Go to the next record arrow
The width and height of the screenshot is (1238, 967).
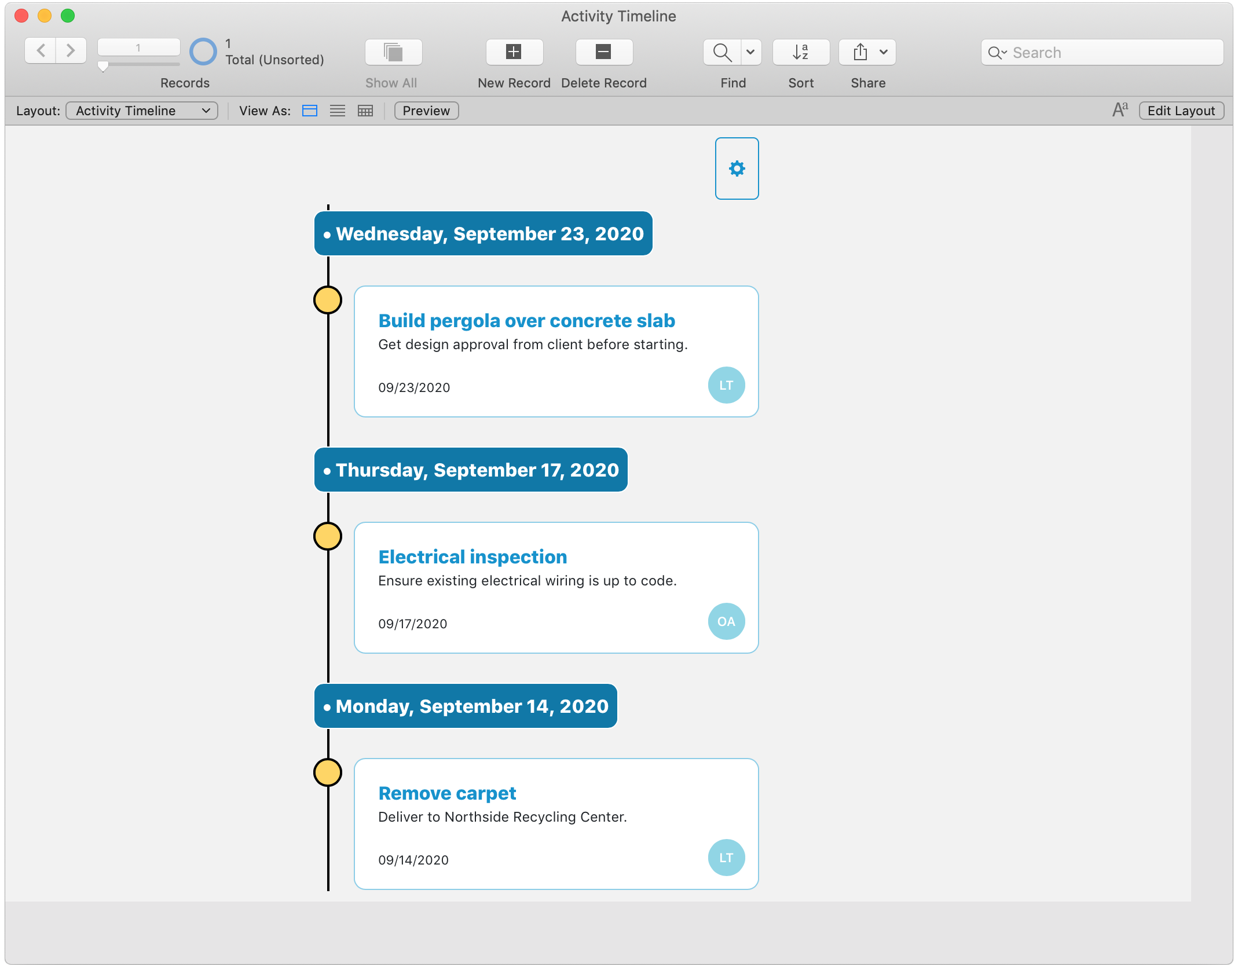[71, 51]
